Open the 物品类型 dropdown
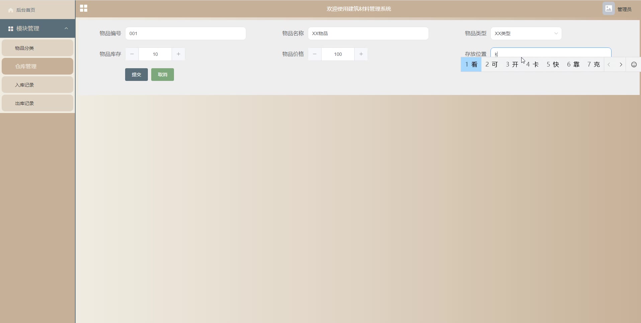Screen dimensions: 641x323 (526, 33)
